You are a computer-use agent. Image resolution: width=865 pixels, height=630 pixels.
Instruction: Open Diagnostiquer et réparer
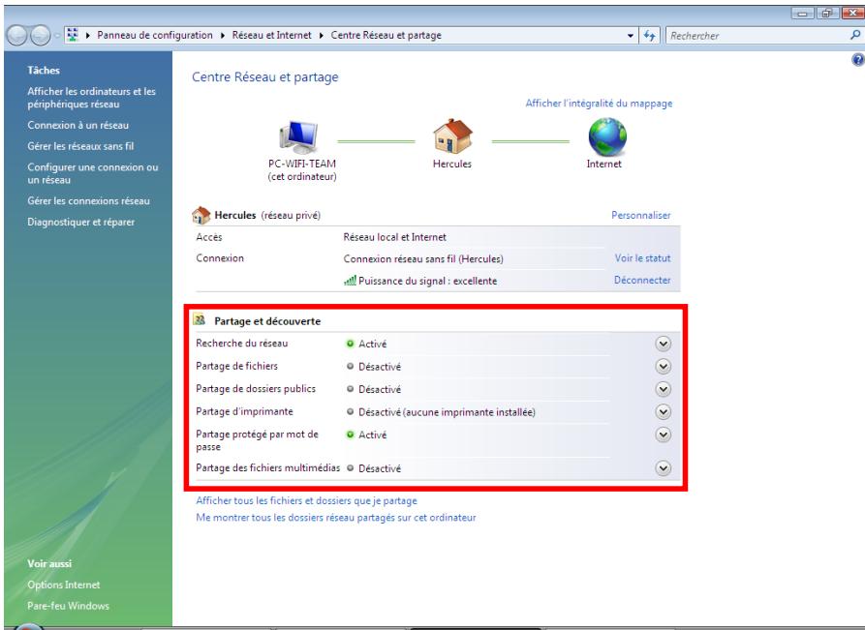[81, 222]
